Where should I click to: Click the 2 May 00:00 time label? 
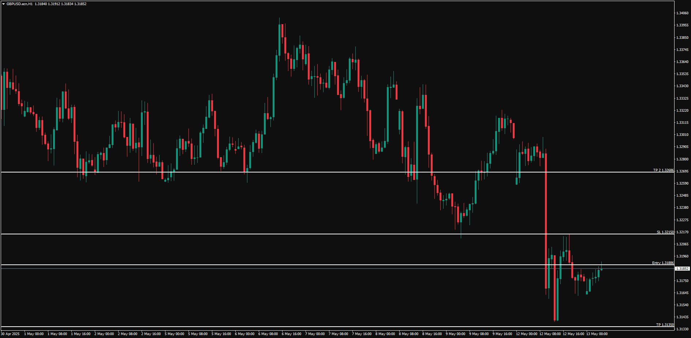[x=104, y=334]
